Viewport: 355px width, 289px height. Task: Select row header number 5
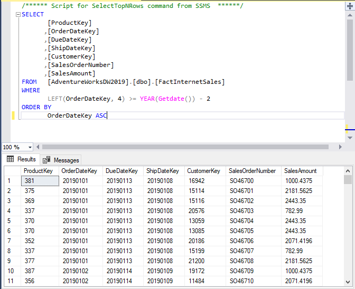[x=13, y=221]
